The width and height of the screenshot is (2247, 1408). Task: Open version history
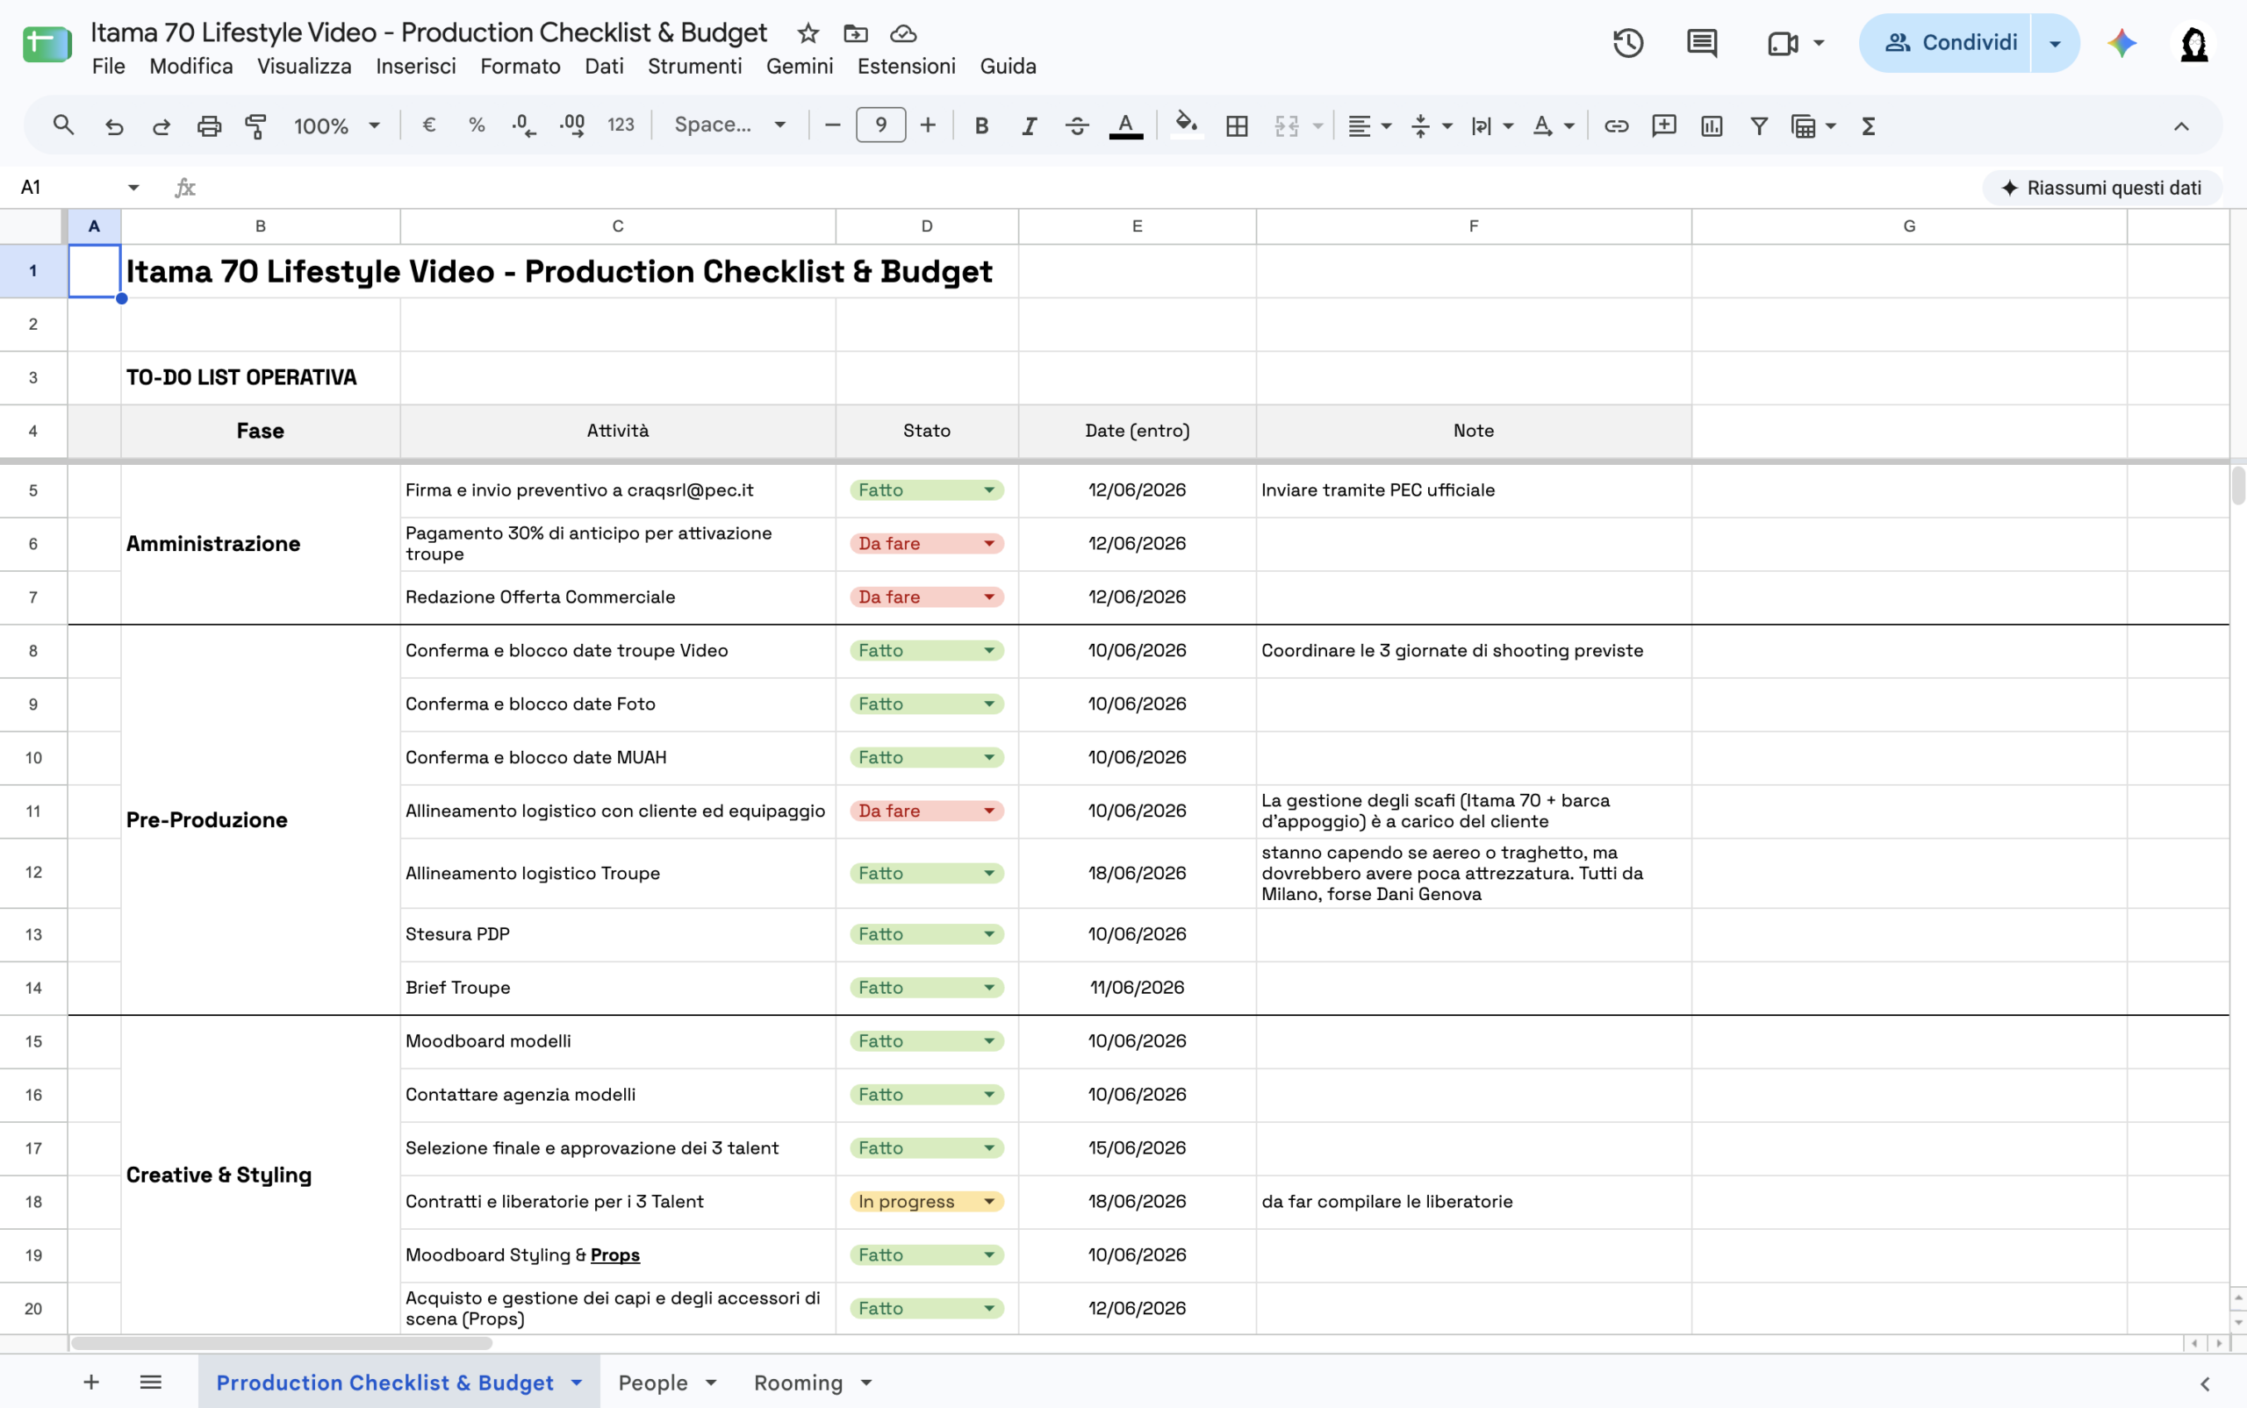[1627, 43]
